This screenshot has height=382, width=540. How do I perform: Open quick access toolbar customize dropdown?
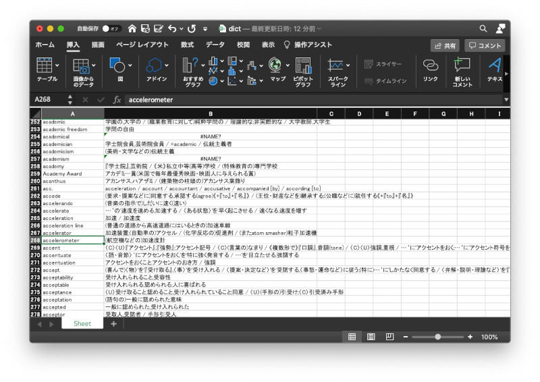[205, 29]
